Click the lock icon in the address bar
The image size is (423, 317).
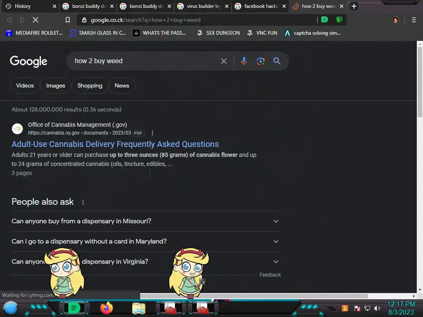(x=84, y=20)
